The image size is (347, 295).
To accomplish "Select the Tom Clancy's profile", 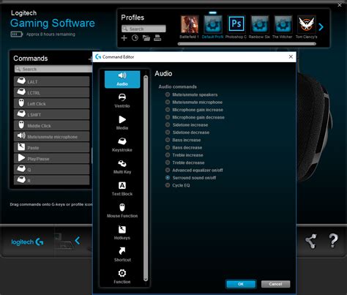I will [x=306, y=24].
